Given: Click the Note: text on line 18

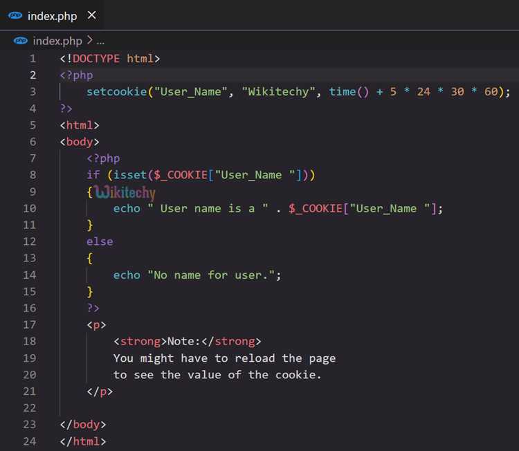Looking at the screenshot, I should point(184,342).
